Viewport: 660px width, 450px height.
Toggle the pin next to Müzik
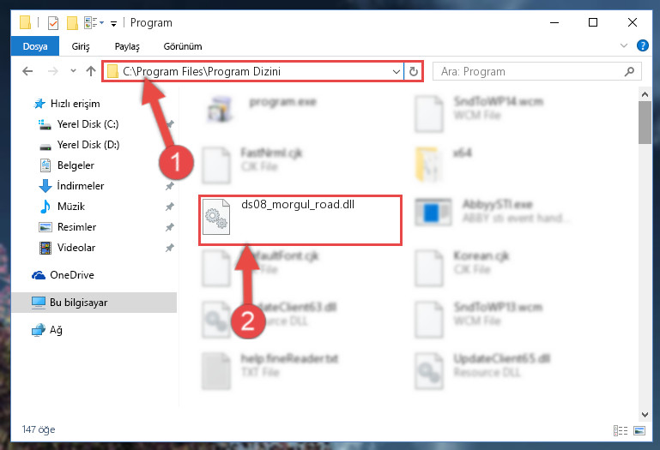(170, 207)
